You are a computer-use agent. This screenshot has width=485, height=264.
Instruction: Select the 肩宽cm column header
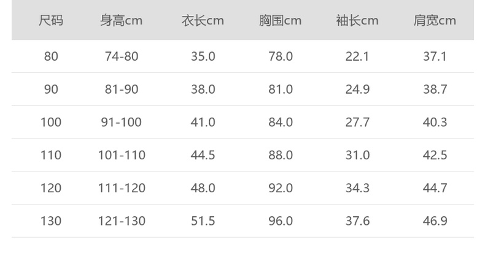(x=435, y=21)
